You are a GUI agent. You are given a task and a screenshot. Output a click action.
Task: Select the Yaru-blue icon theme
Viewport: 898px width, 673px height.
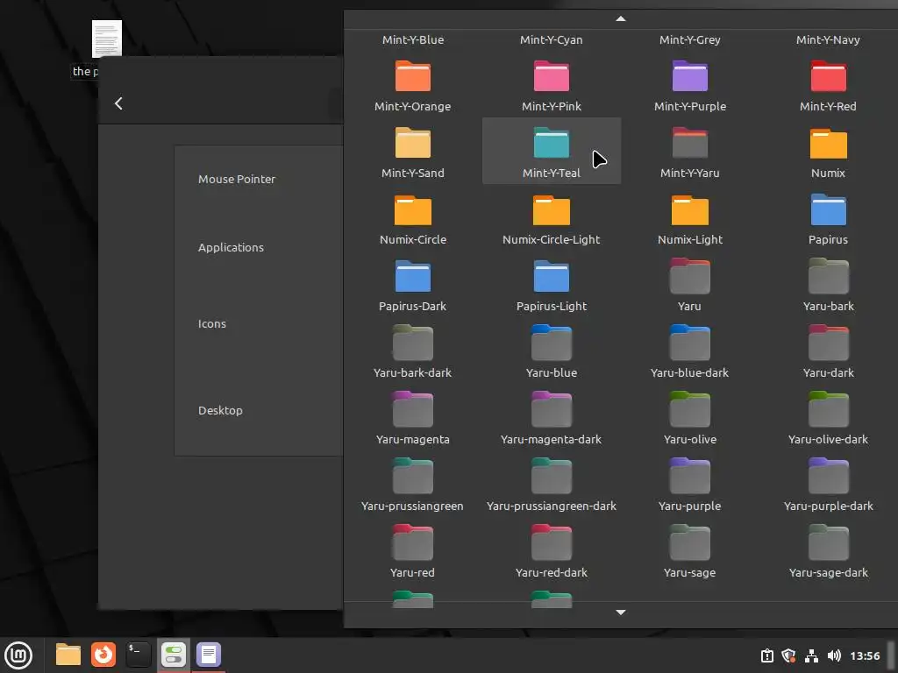tap(551, 351)
